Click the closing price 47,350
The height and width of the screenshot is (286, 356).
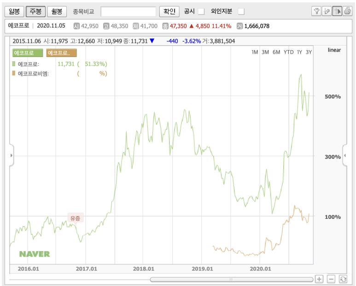pos(178,26)
